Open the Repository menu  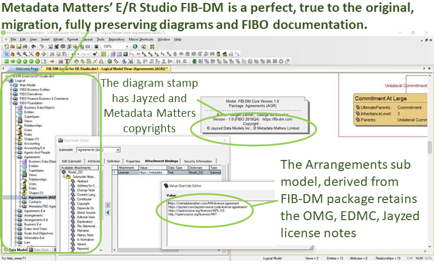pos(117,40)
